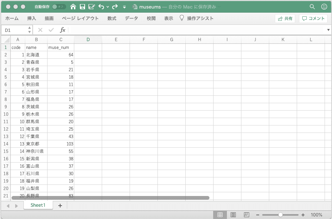Select column H header
The width and height of the screenshot is (332, 219).
pyautogui.click(x=199, y=40)
